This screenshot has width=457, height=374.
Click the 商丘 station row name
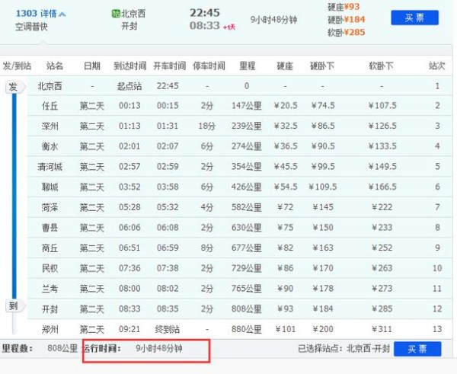50,248
